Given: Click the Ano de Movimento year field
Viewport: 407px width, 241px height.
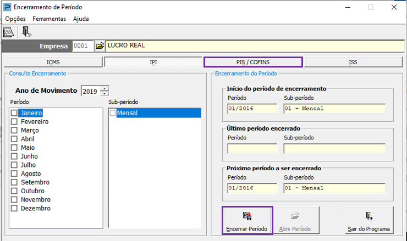Looking at the screenshot, I should 90,91.
